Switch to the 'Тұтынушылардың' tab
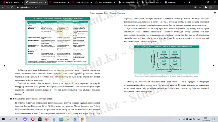The height and width of the screenshot is (122, 218). tap(59, 2)
